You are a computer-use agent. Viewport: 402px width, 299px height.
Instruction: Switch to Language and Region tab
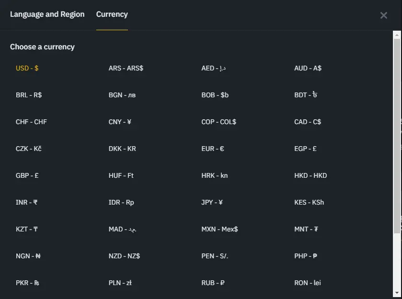[47, 14]
